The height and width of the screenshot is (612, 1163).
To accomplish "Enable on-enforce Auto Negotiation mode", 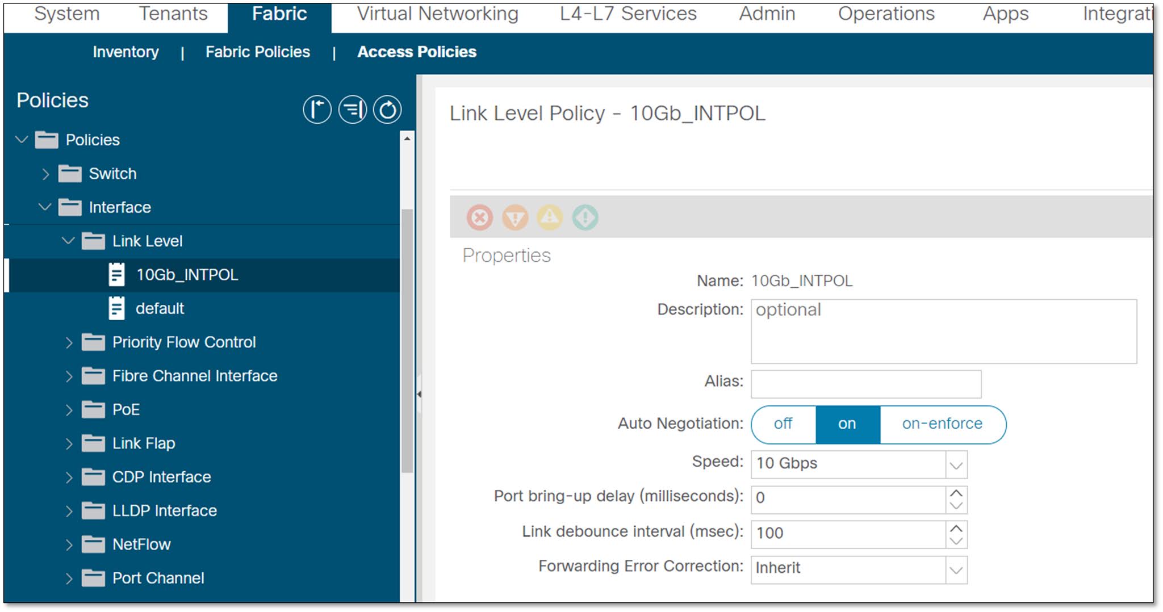I will pyautogui.click(x=942, y=424).
